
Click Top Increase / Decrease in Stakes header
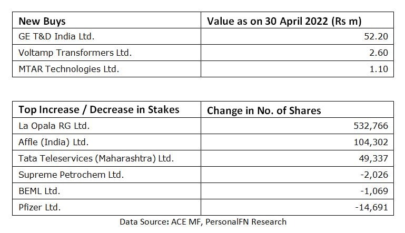98,110
